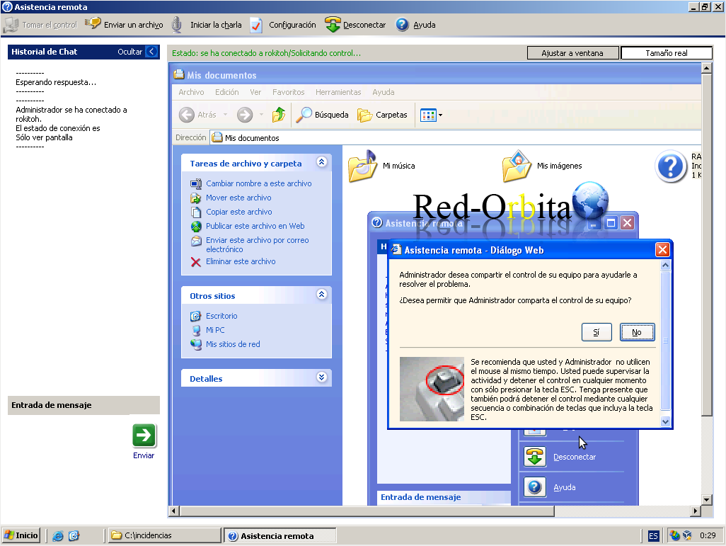726x546 pixels.
Task: Open Ayuda help icon in top toolbar
Action: click(x=403, y=25)
